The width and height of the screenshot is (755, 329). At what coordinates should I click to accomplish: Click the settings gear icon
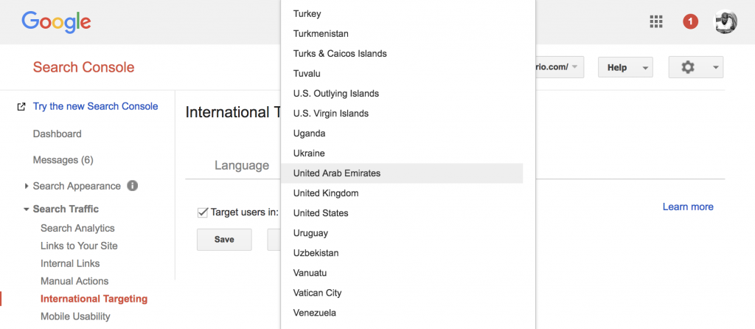coord(688,67)
